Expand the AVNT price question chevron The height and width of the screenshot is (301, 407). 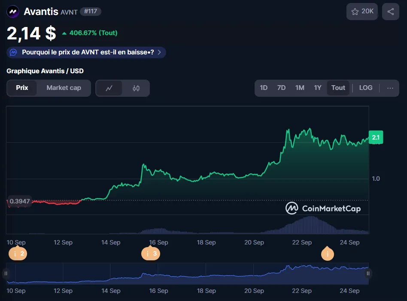[x=160, y=52]
